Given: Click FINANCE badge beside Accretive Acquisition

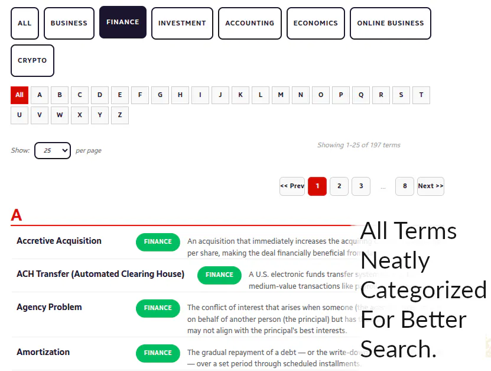Looking at the screenshot, I should tap(158, 242).
